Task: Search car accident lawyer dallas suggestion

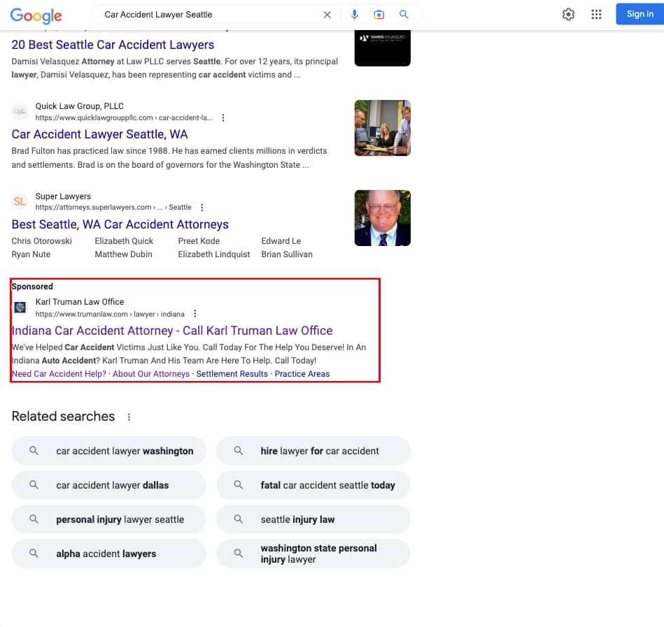Action: coord(109,485)
